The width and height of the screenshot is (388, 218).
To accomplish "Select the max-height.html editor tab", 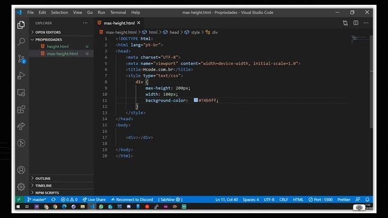I will tap(119, 23).
